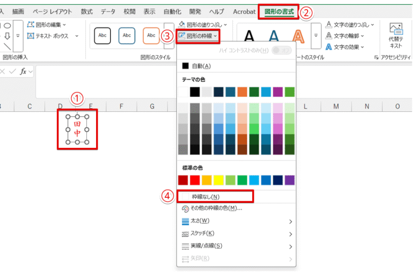Select the down arrow shape
Screen dimensions: 413x274
pos(7,36)
